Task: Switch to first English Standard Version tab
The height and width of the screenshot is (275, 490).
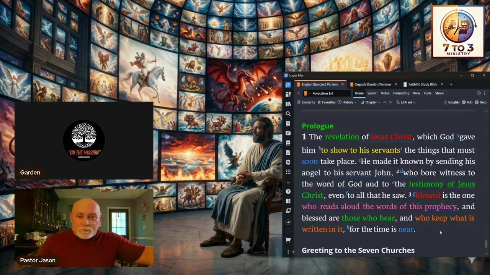Action: tap(319, 84)
